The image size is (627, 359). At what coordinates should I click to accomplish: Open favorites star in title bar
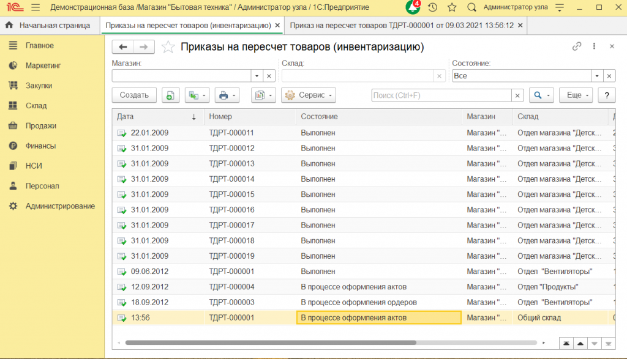452,7
